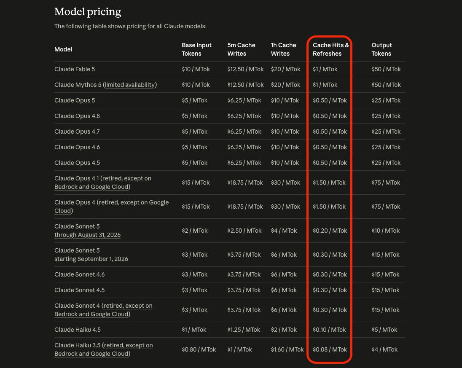
Task: Click Claude Fable 5 output price '$50 / MTok'
Action: pos(386,69)
